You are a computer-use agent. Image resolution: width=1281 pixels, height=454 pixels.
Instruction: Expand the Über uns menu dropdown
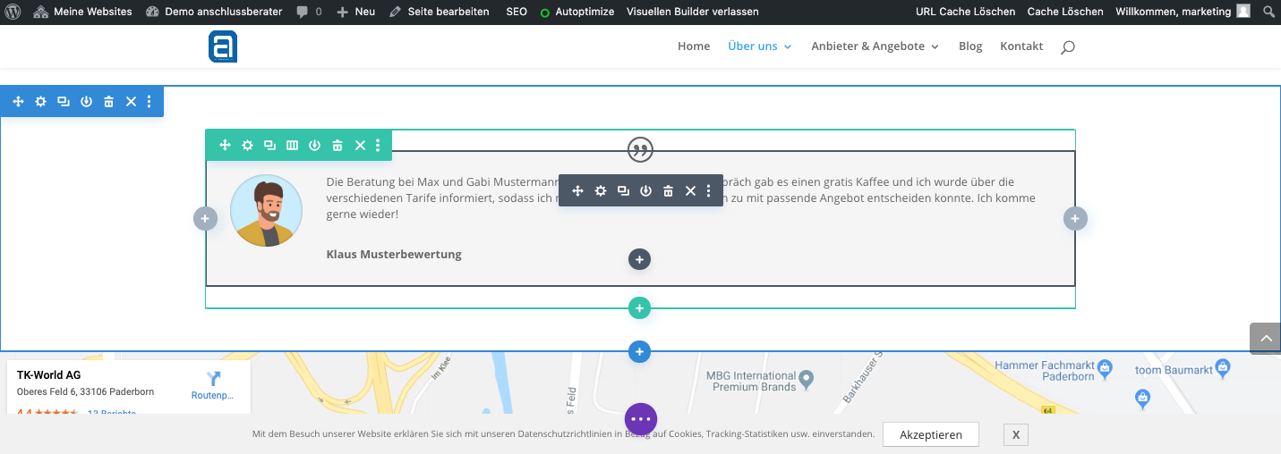(x=759, y=46)
